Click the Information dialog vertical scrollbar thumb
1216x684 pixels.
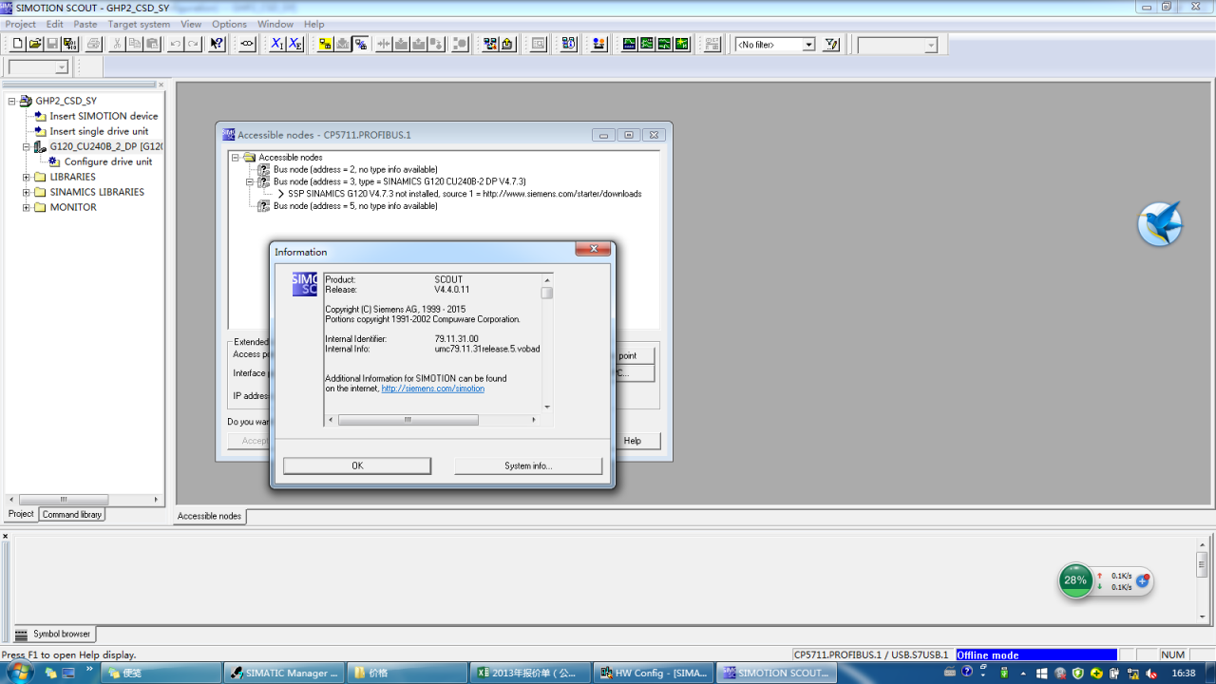click(547, 293)
